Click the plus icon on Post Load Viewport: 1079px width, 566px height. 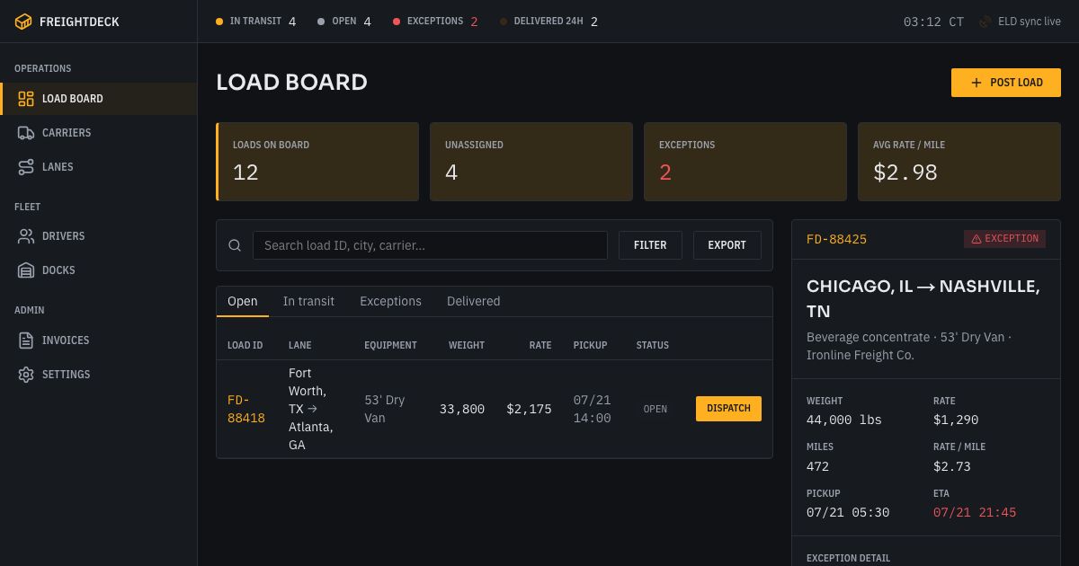976,83
